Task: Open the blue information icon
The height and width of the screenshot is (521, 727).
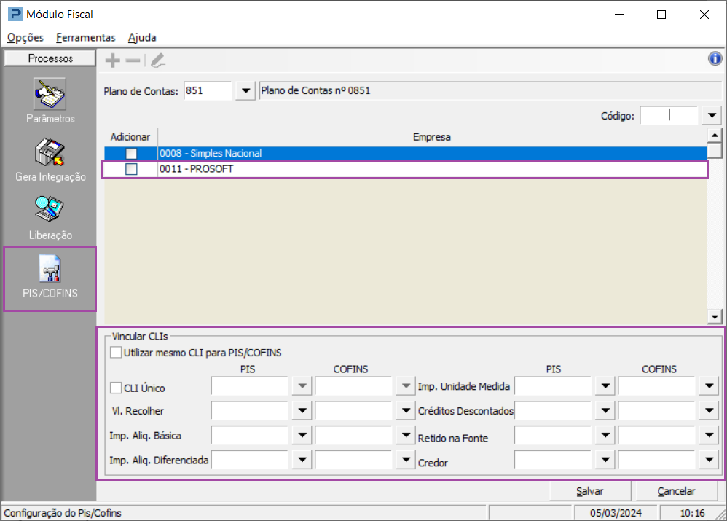Action: point(715,59)
